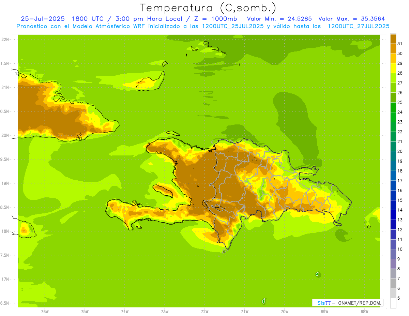Click the 72W longitude axis label
Viewport: 409px width, 316px height.
click(204, 312)
